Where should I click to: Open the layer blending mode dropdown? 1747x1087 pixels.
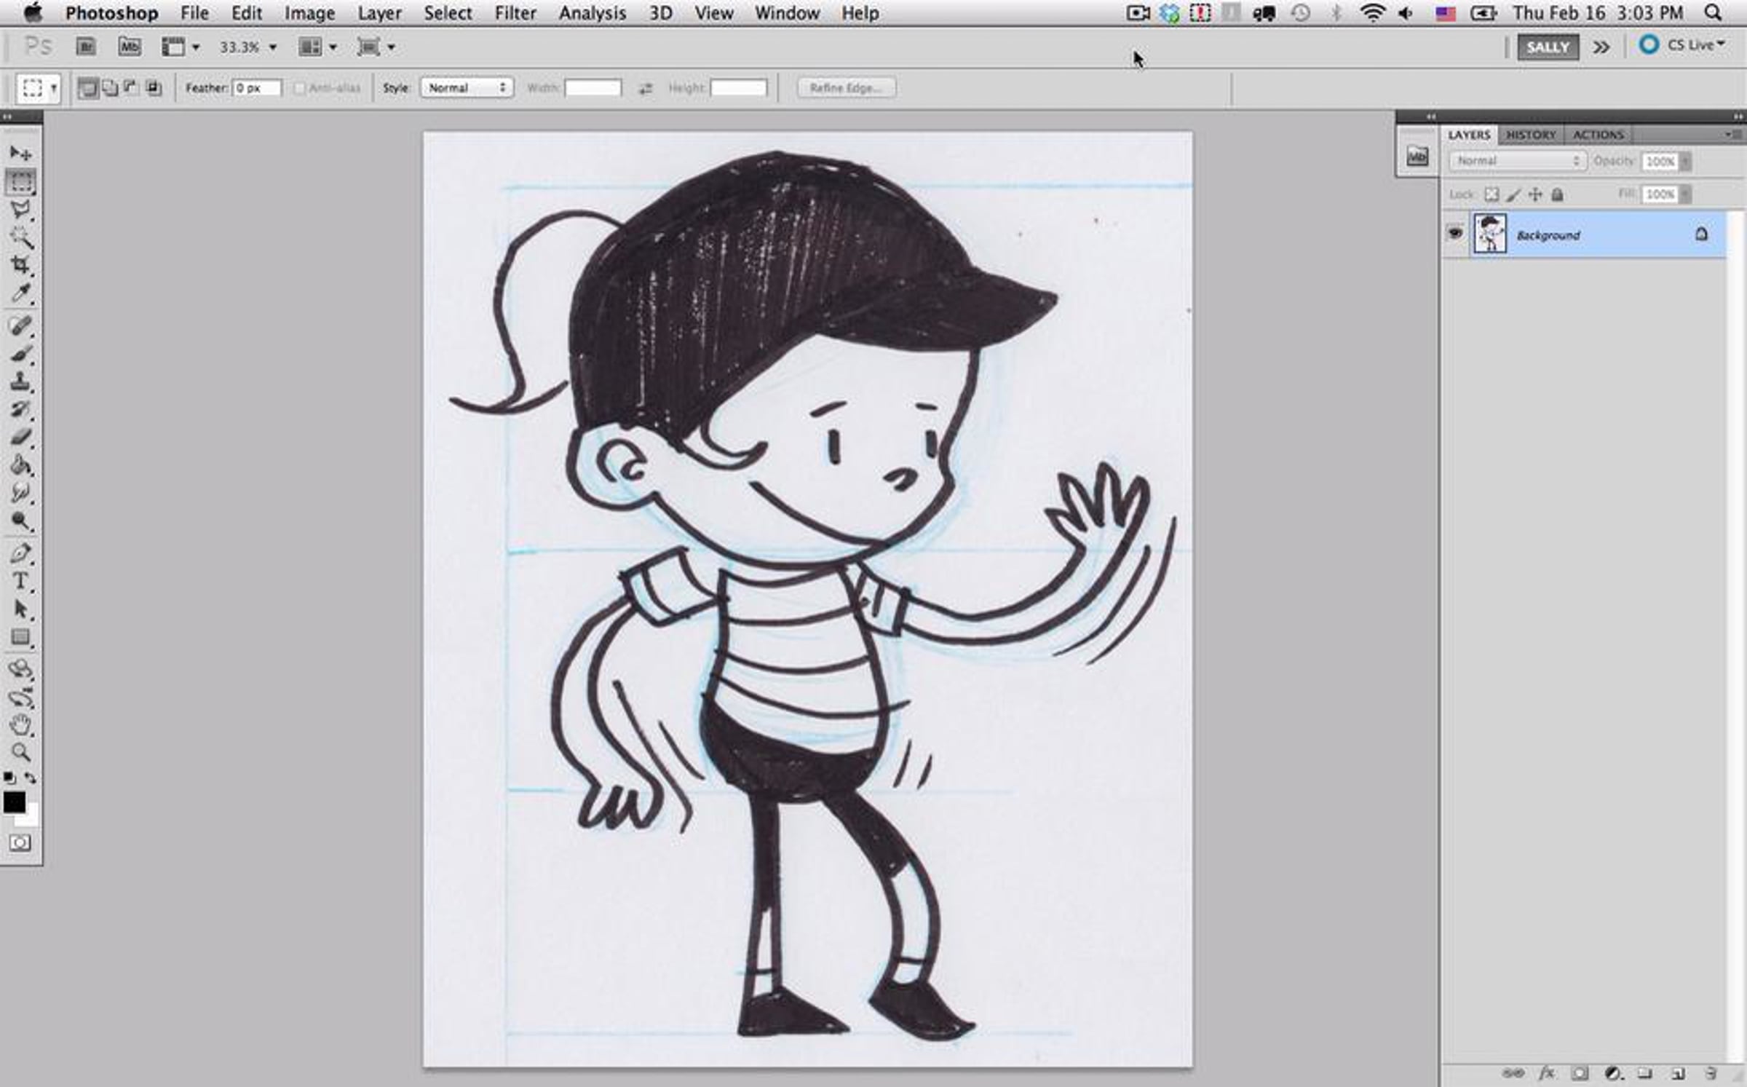(x=1518, y=161)
